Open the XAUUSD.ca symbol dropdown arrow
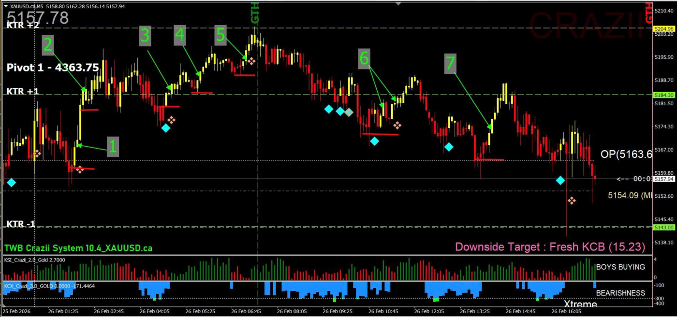The image size is (677, 317). [5, 6]
